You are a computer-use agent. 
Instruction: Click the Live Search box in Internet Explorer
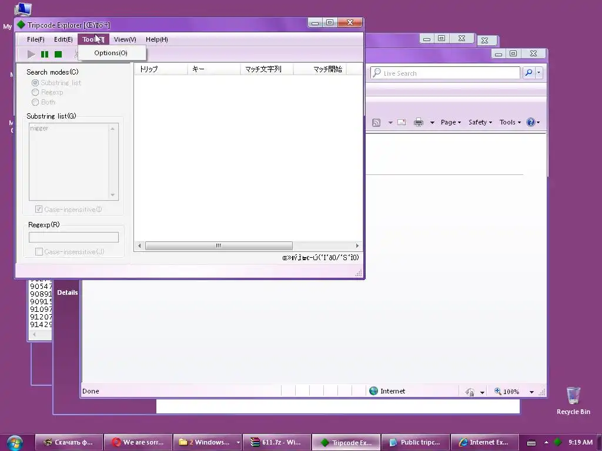point(446,73)
